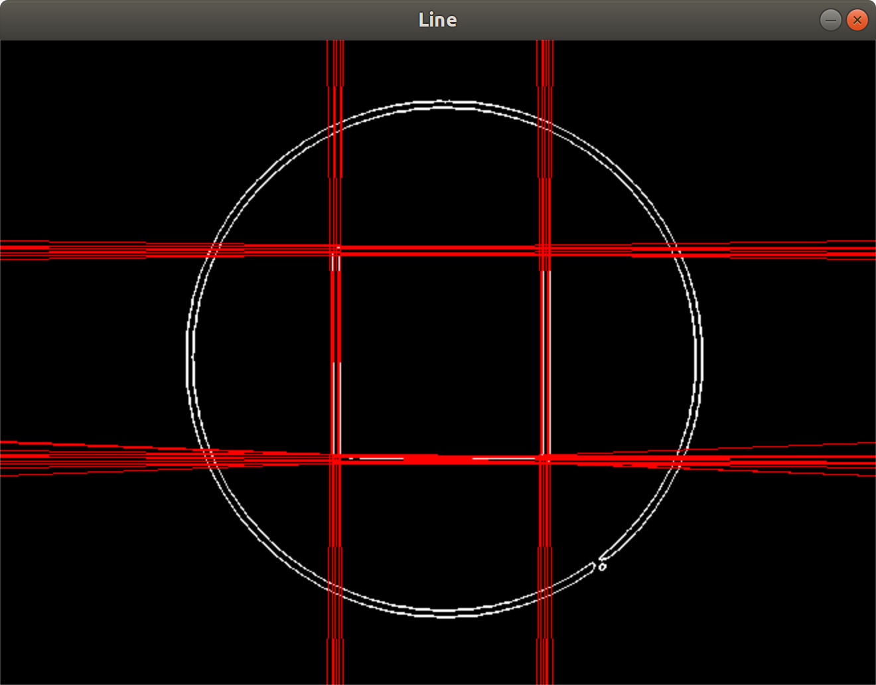Click the lower-right red line intersection
The height and width of the screenshot is (685, 876).
[545, 458]
